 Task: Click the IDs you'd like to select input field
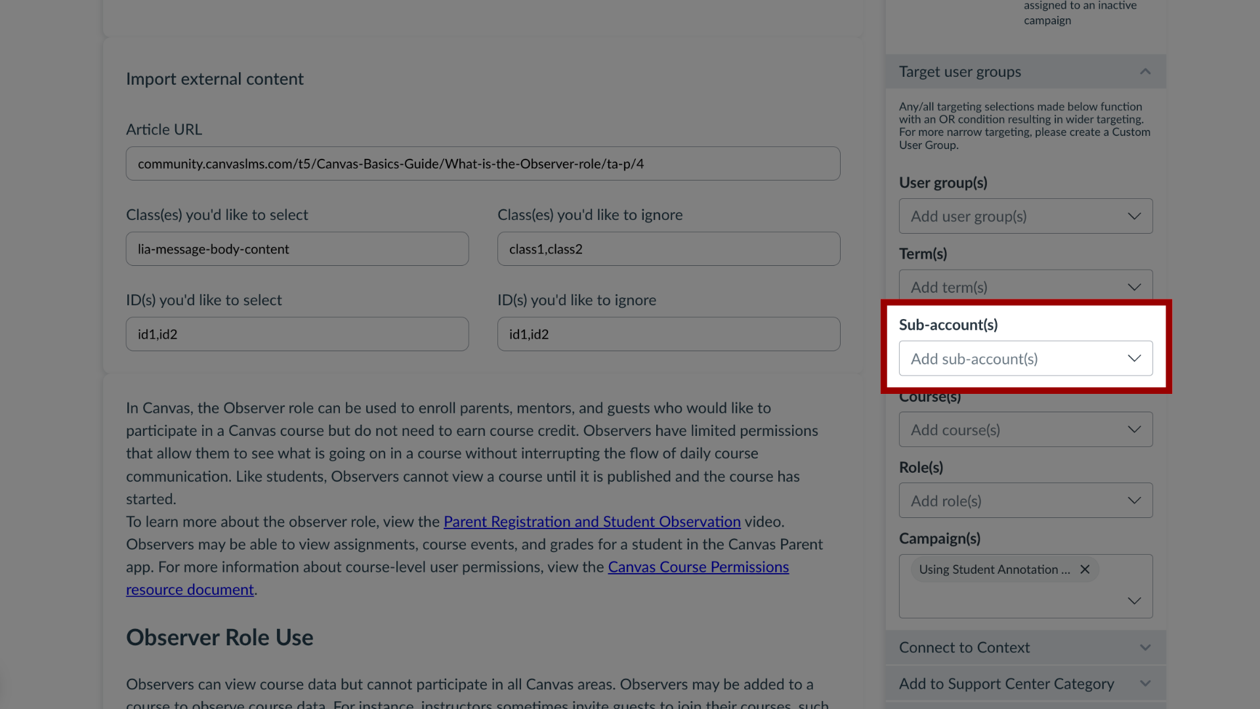(x=297, y=334)
